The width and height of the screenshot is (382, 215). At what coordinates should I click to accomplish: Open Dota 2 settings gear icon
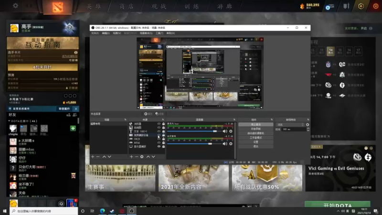tap(15, 6)
